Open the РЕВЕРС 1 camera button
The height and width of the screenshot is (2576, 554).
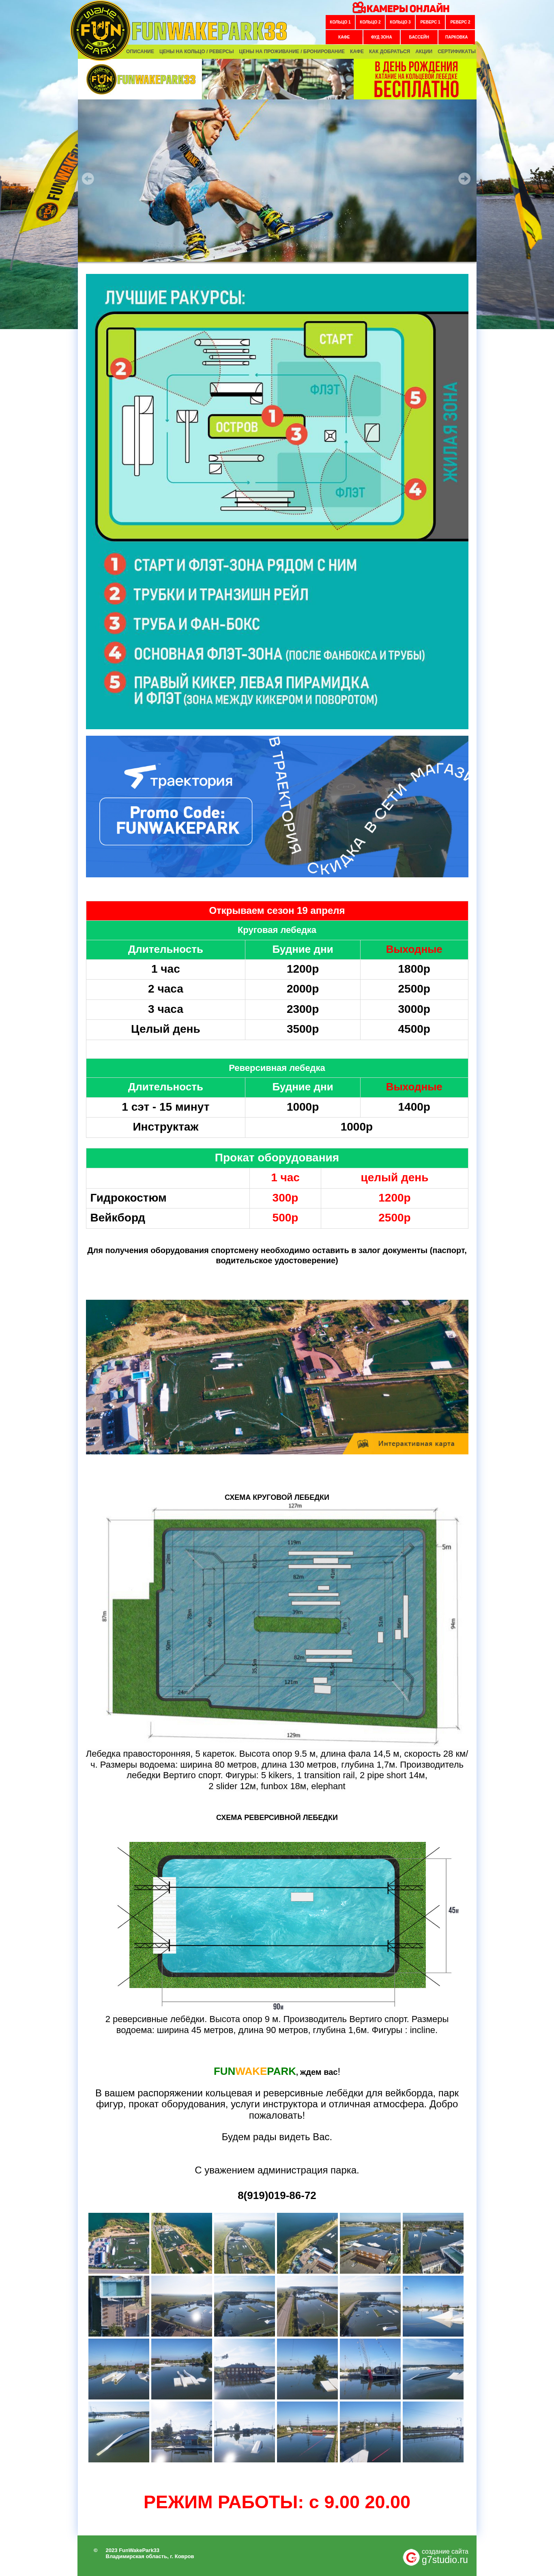430,22
